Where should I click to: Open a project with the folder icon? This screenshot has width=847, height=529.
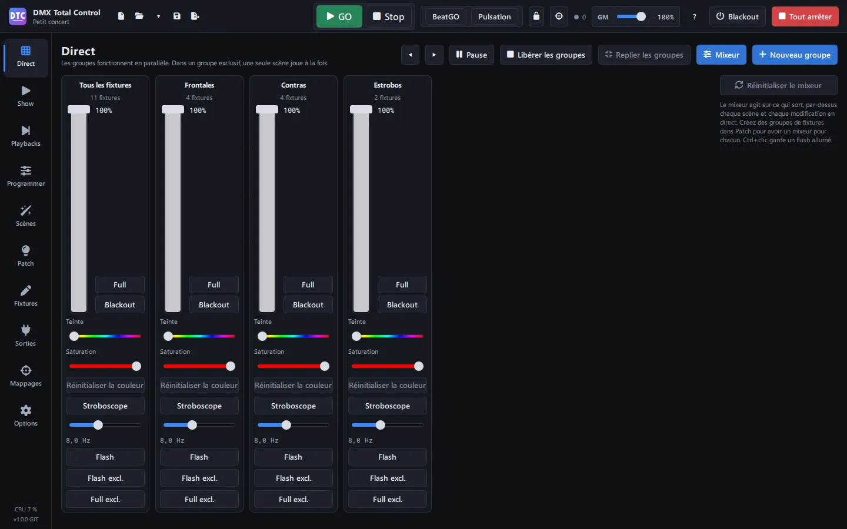[x=139, y=16]
